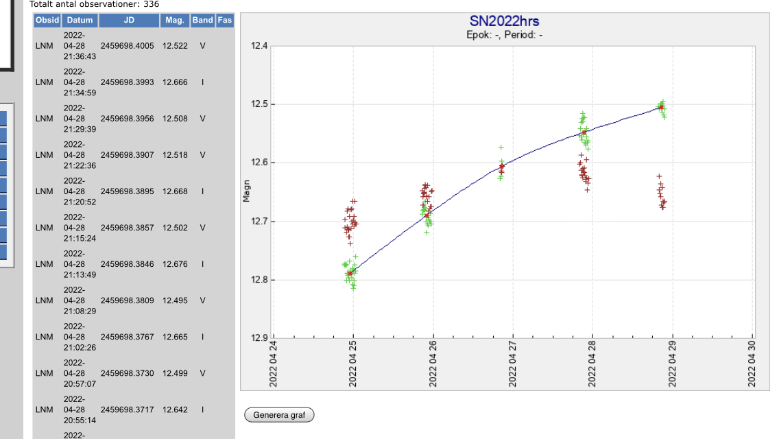Click the SN2022hrs chart title
The width and height of the screenshot is (779, 439).
(x=504, y=22)
